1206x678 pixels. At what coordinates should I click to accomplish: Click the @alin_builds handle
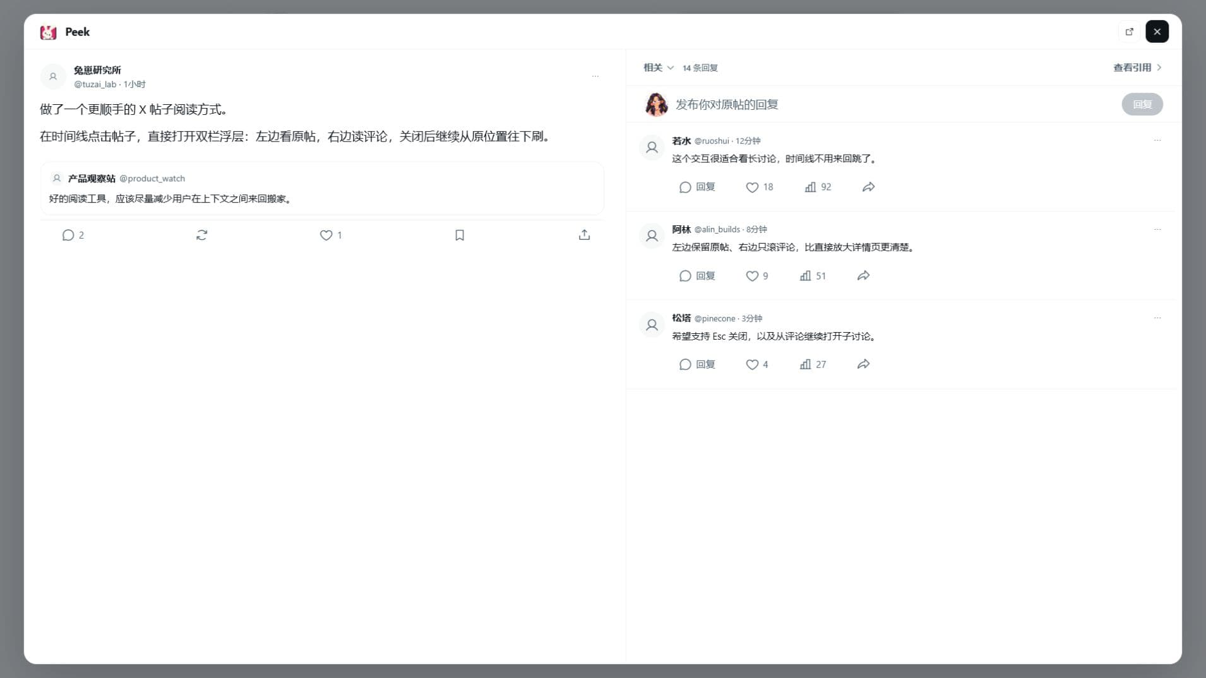pos(717,230)
